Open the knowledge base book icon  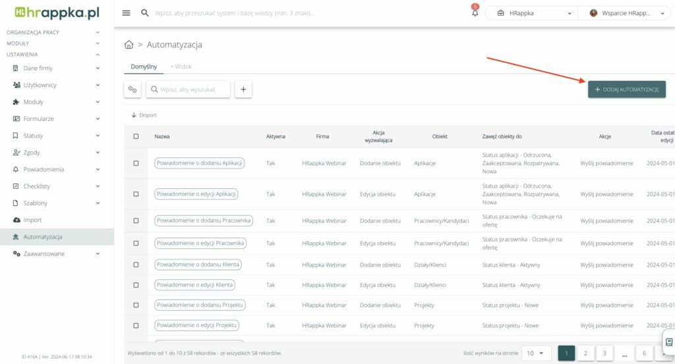668,342
